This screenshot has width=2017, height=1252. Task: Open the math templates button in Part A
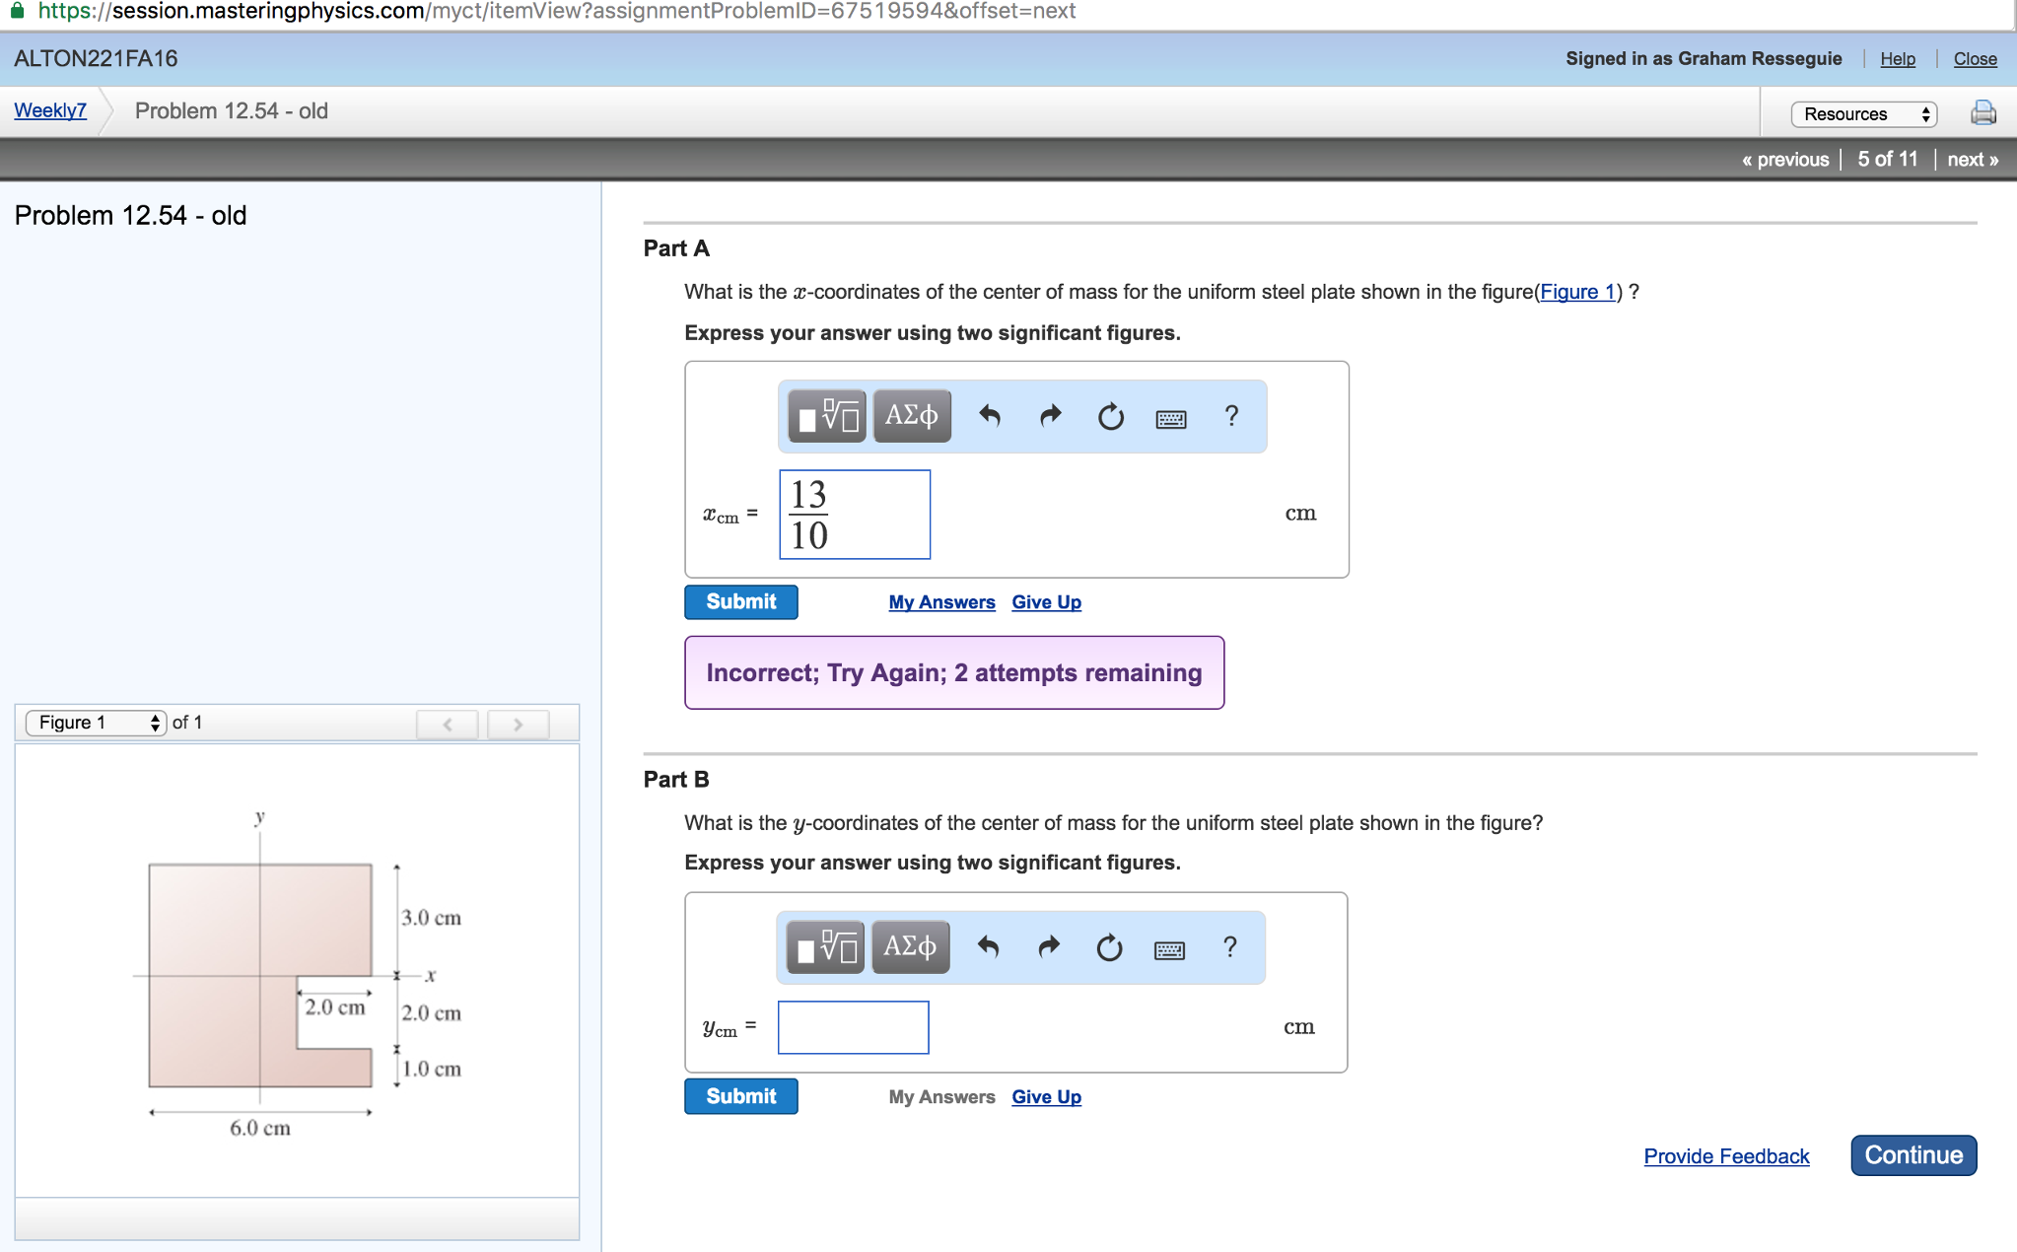(827, 416)
